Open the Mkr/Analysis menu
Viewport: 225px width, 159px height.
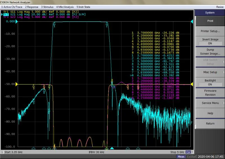pyautogui.click(x=65, y=7)
